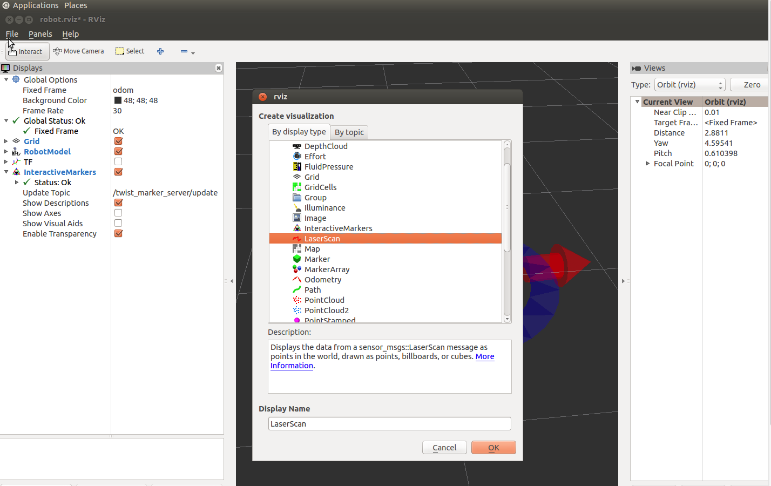Select Marker display type in list

tap(317, 259)
